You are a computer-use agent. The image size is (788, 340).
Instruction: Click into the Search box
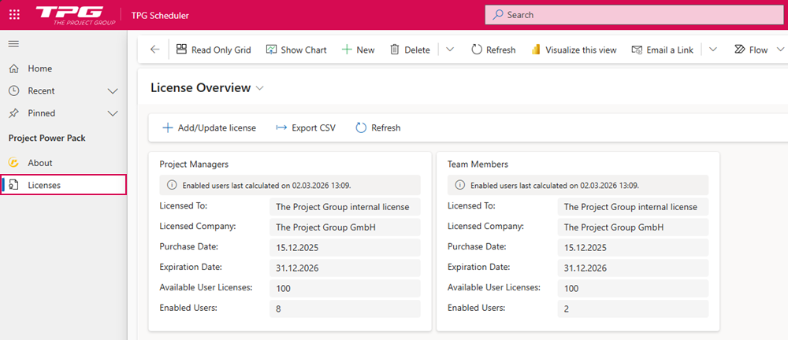pyautogui.click(x=636, y=15)
